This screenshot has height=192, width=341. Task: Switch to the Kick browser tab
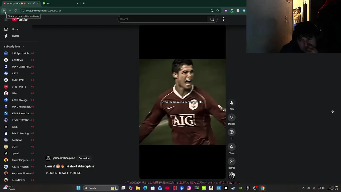tap(61, 3)
